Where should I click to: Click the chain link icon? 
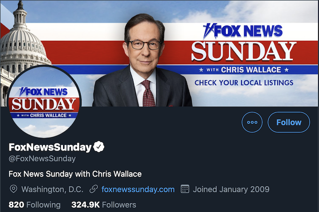tap(93, 189)
